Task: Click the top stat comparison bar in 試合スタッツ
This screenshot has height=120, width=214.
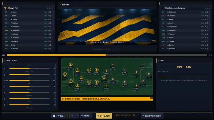Action: 29,69
